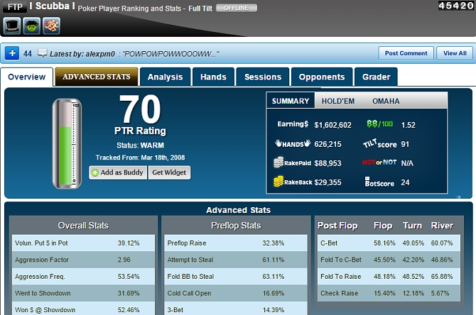Viewport: 476px width, 315px height.
Task: Open the Grader tab
Action: [x=376, y=77]
